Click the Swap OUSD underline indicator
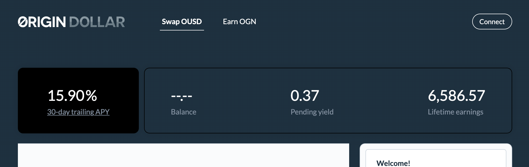This screenshot has height=167, width=529. (182, 30)
